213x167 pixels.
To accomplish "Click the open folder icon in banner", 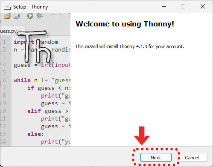I will (x=7, y=16).
